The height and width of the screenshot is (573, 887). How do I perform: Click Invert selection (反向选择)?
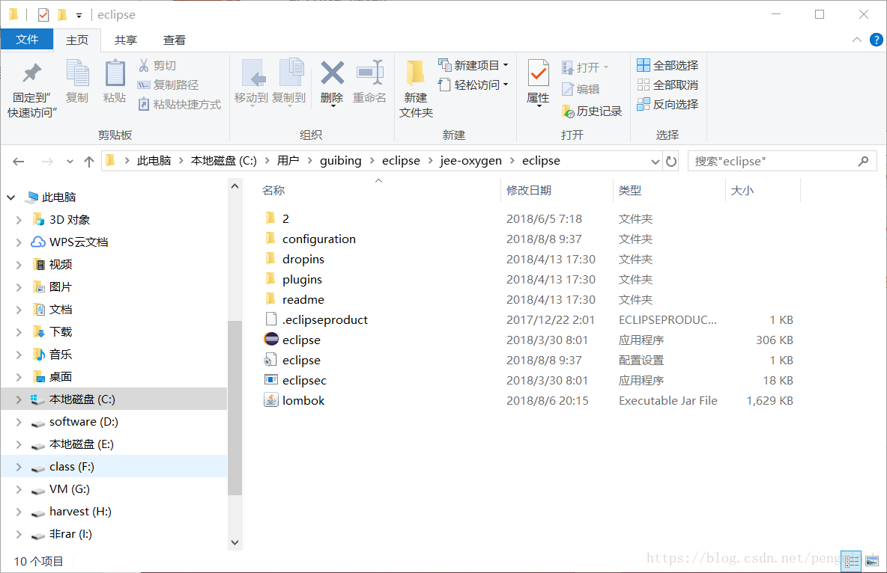click(x=667, y=104)
